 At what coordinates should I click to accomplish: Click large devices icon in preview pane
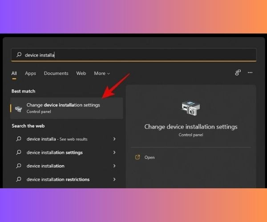click(190, 108)
